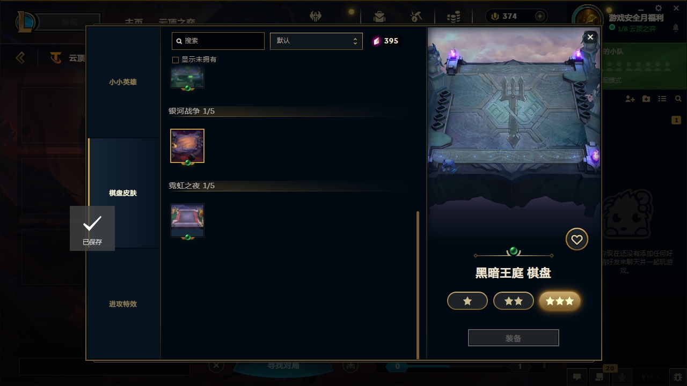Open the 默认 sort dropdown
Viewport: 687px width, 386px height.
(316, 41)
